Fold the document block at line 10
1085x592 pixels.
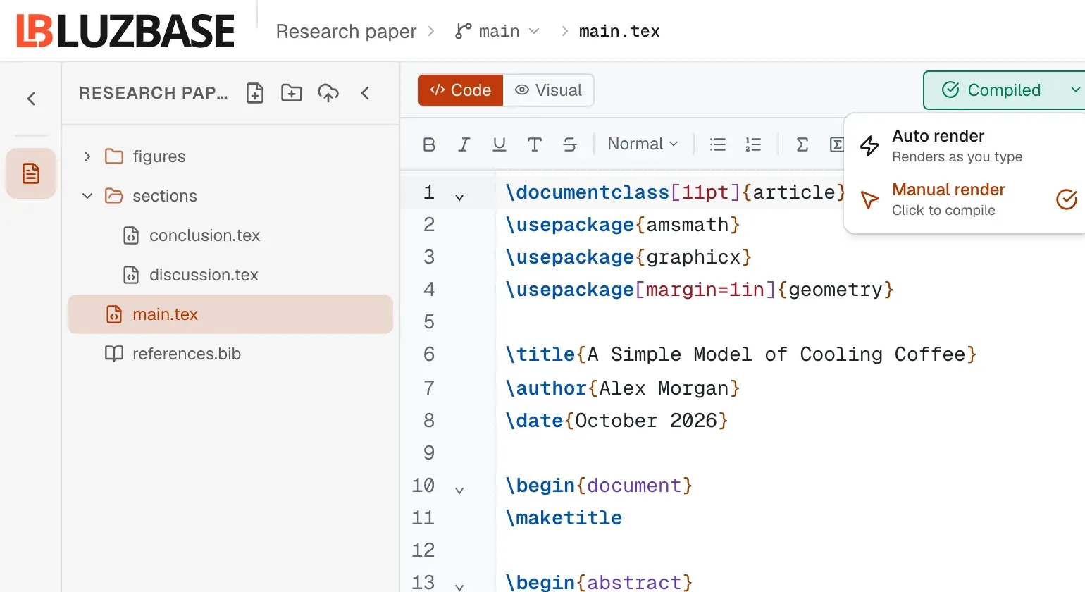[x=459, y=491]
